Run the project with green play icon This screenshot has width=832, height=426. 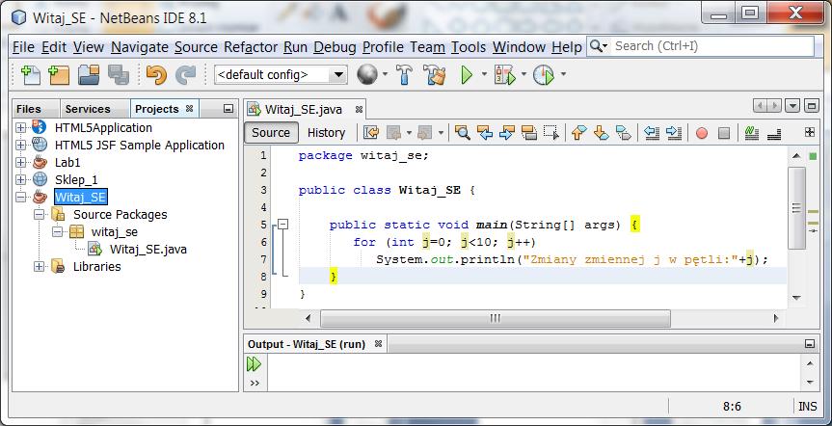pos(467,75)
